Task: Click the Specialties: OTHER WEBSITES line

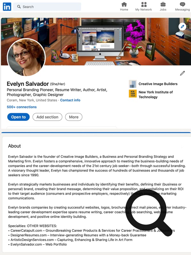Action: 33,226
